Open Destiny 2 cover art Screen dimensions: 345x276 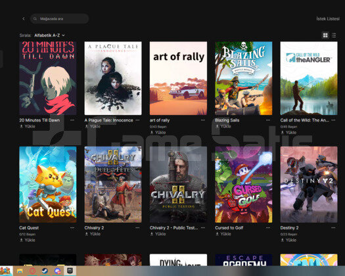pyautogui.click(x=309, y=185)
